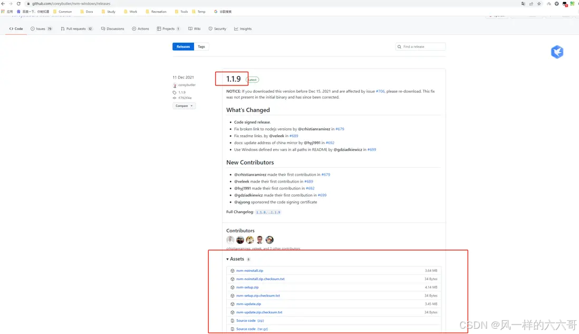
Task: Click the Find a release search field
Action: pyautogui.click(x=420, y=46)
